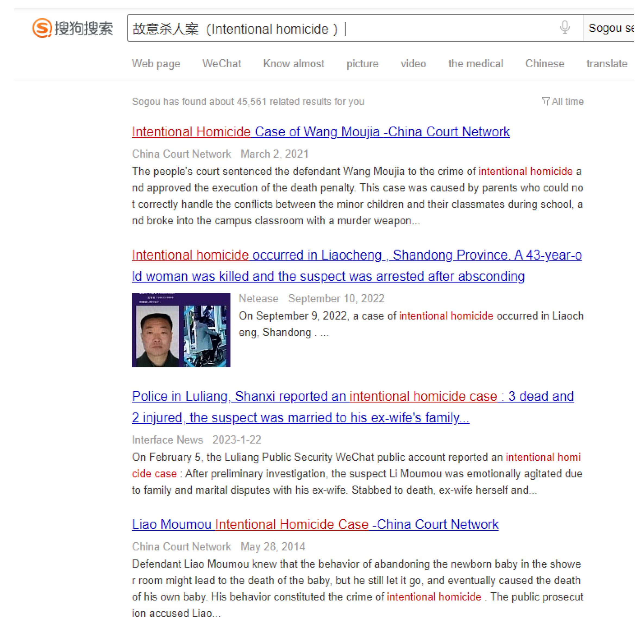Click the Sogou logo icon
The width and height of the screenshot is (643, 623).
pyautogui.click(x=42, y=29)
